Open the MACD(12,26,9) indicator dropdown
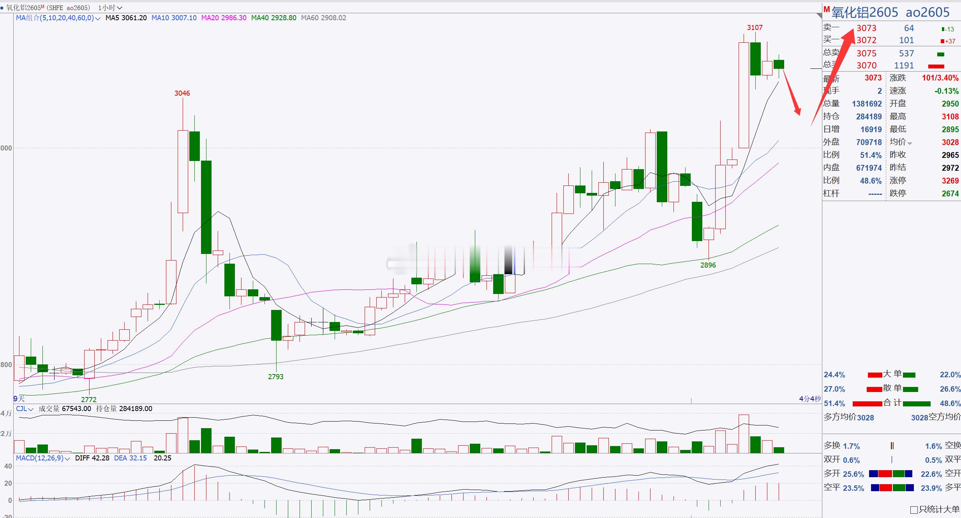961x518 pixels. pos(67,458)
